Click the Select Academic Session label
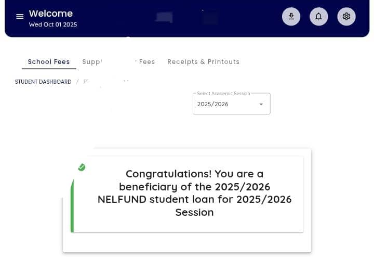The width and height of the screenshot is (374, 257). 223,94
